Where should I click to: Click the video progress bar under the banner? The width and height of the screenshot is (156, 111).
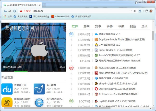(x=34, y=71)
